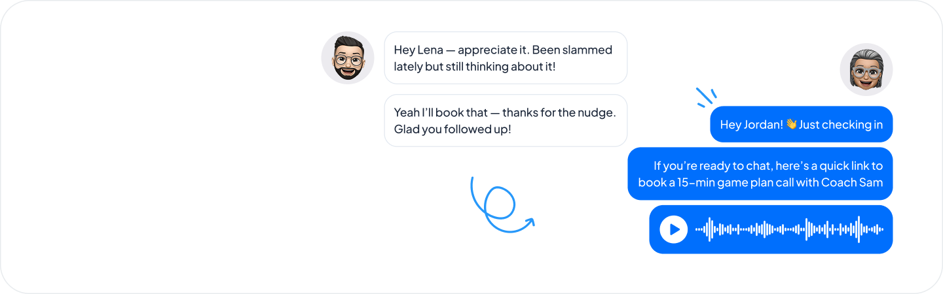Screen dimensions: 943x294
Task: Click the waving hand emoji
Action: (791, 124)
